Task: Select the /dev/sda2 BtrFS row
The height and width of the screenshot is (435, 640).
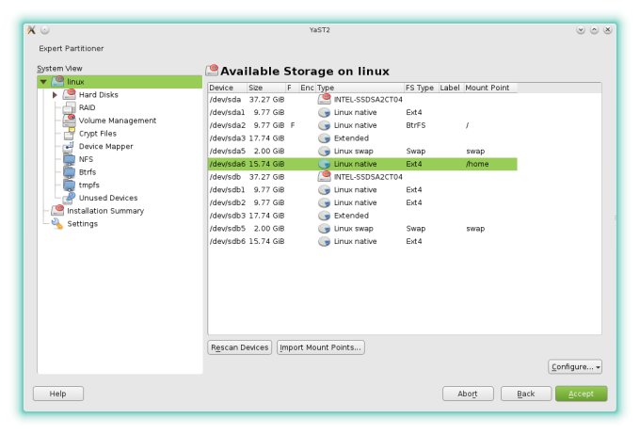Action: coord(362,125)
